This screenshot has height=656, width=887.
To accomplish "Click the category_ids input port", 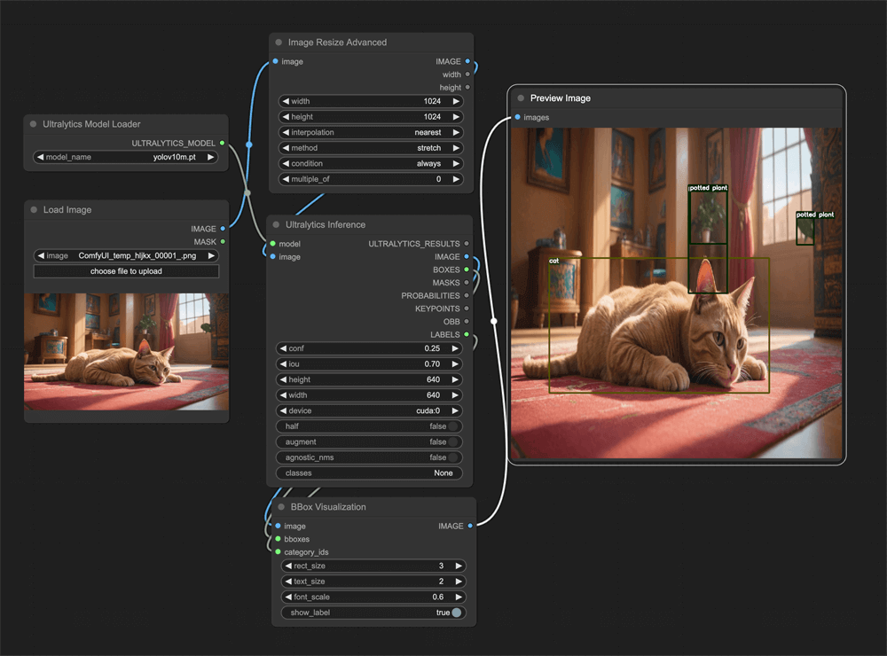I will 279,552.
